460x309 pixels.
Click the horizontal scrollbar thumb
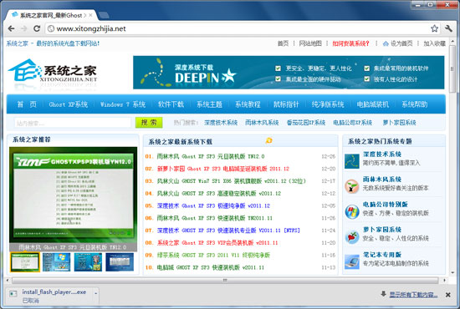(x=225, y=281)
